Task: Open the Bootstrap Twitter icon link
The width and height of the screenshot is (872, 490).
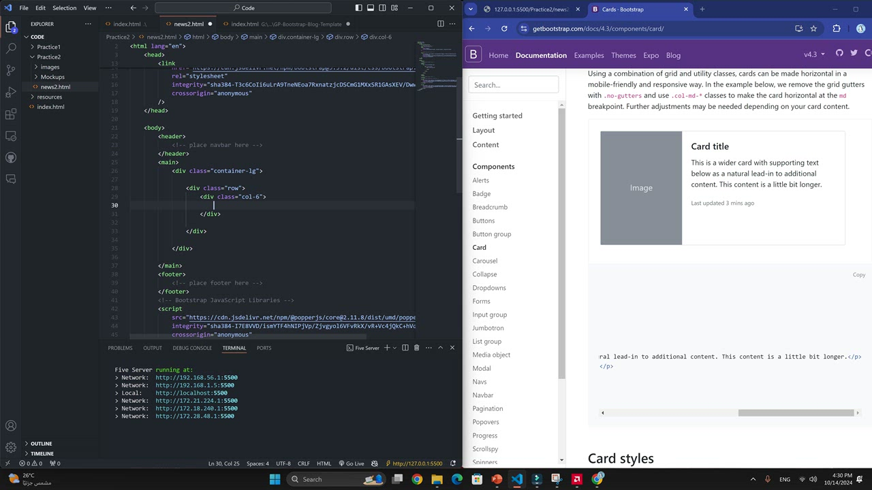Action: point(854,54)
